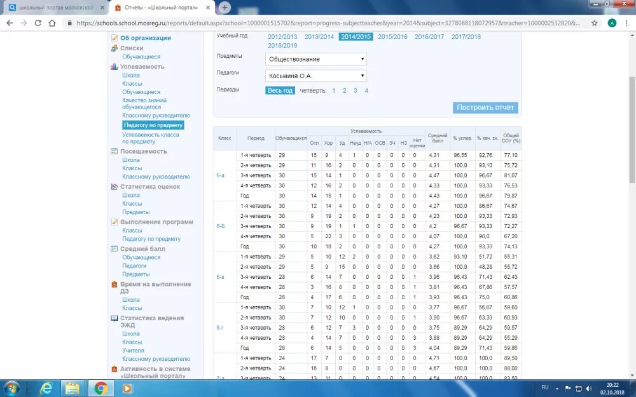Open Классному руководителю link under Успеваемость
The image size is (636, 397).
tap(156, 116)
